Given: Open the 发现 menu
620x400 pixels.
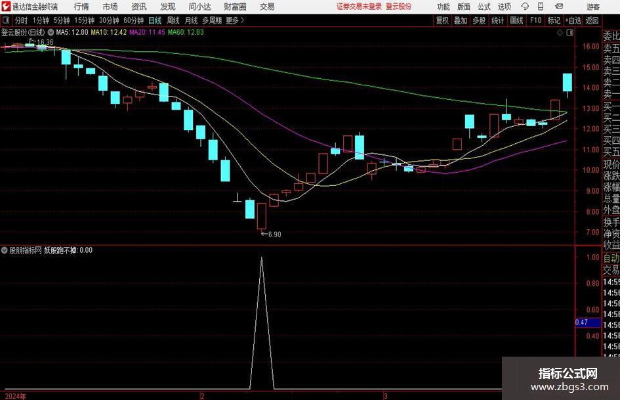Looking at the screenshot, I should (x=168, y=7).
